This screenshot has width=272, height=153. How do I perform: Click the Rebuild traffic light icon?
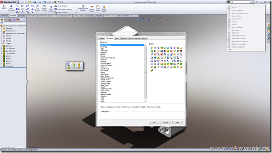(55, 2)
